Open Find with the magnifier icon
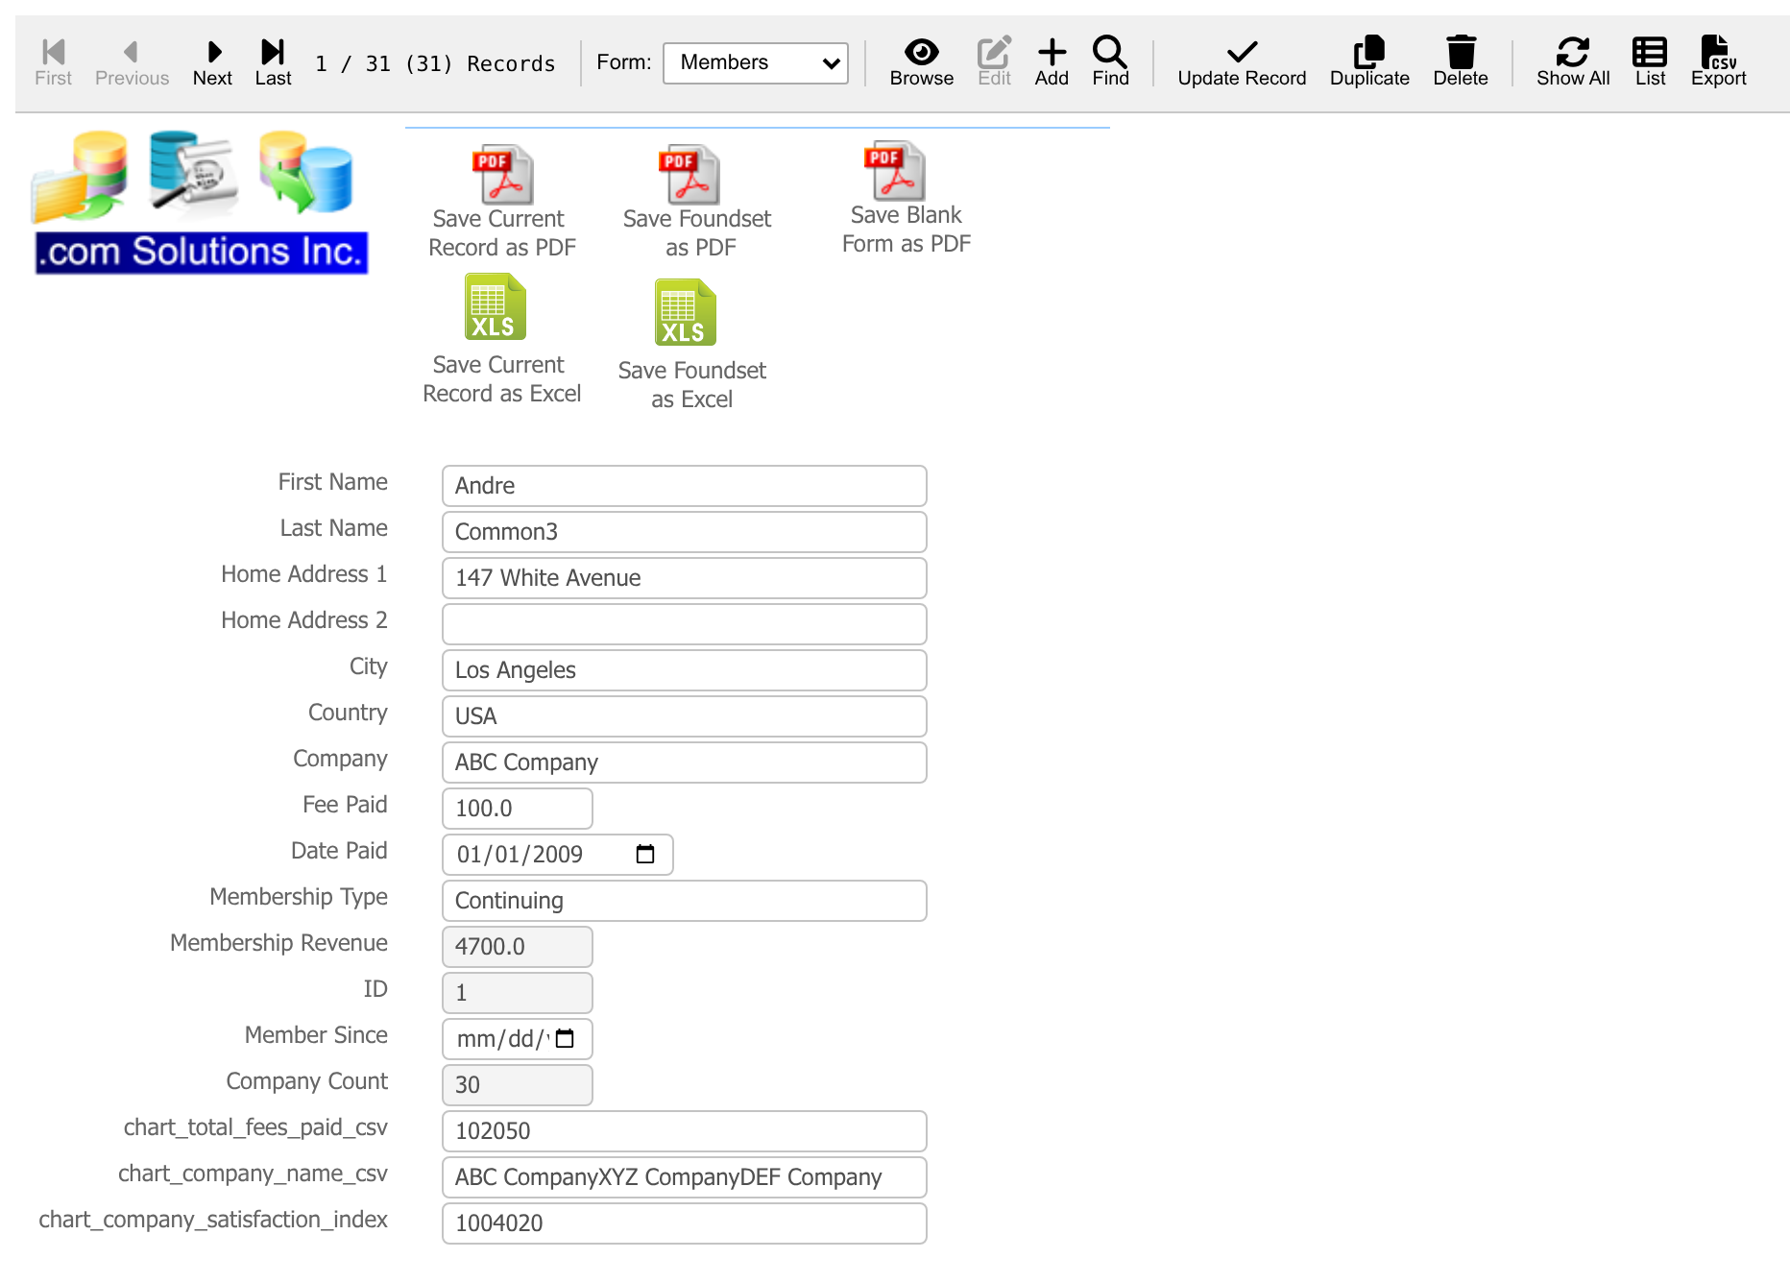 point(1110,62)
